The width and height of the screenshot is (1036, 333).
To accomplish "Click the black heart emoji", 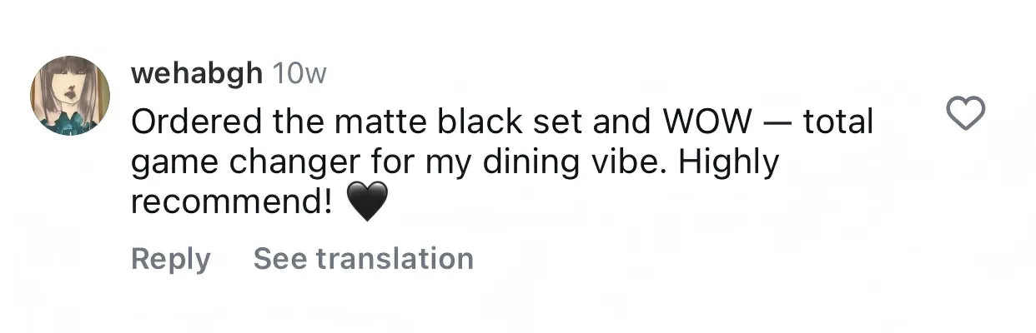I will click(367, 201).
